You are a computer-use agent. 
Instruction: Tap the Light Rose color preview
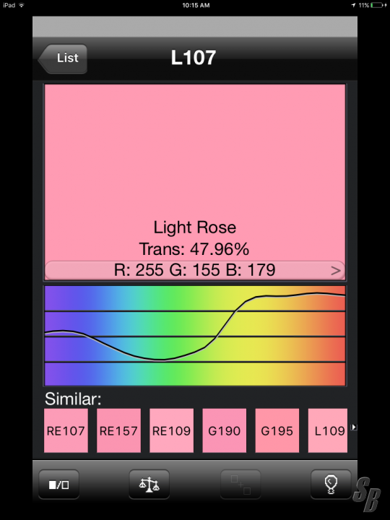click(195, 173)
